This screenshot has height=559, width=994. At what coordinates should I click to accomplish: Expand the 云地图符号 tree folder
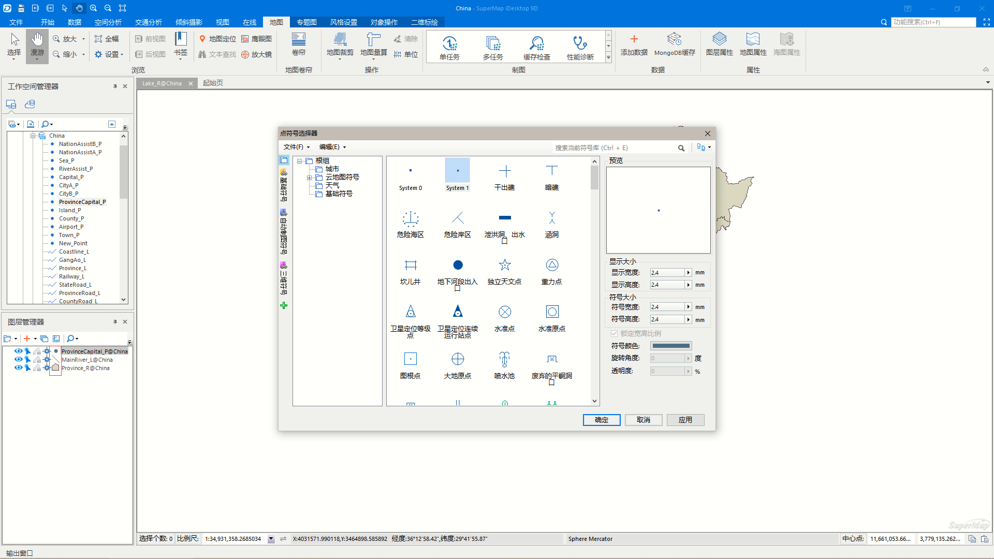tap(310, 178)
